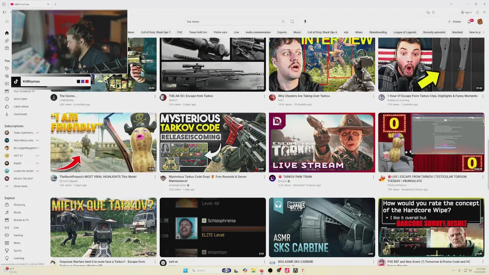Screen dimensions: 489x275
Task: Open File Explorer from taskbar
Action: tap(253, 270)
